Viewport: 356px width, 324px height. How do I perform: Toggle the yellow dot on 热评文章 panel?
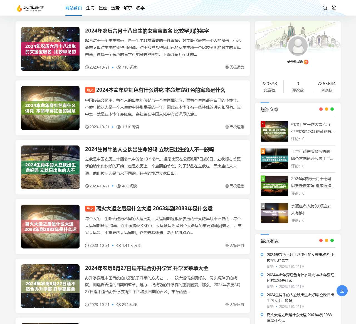click(327, 109)
